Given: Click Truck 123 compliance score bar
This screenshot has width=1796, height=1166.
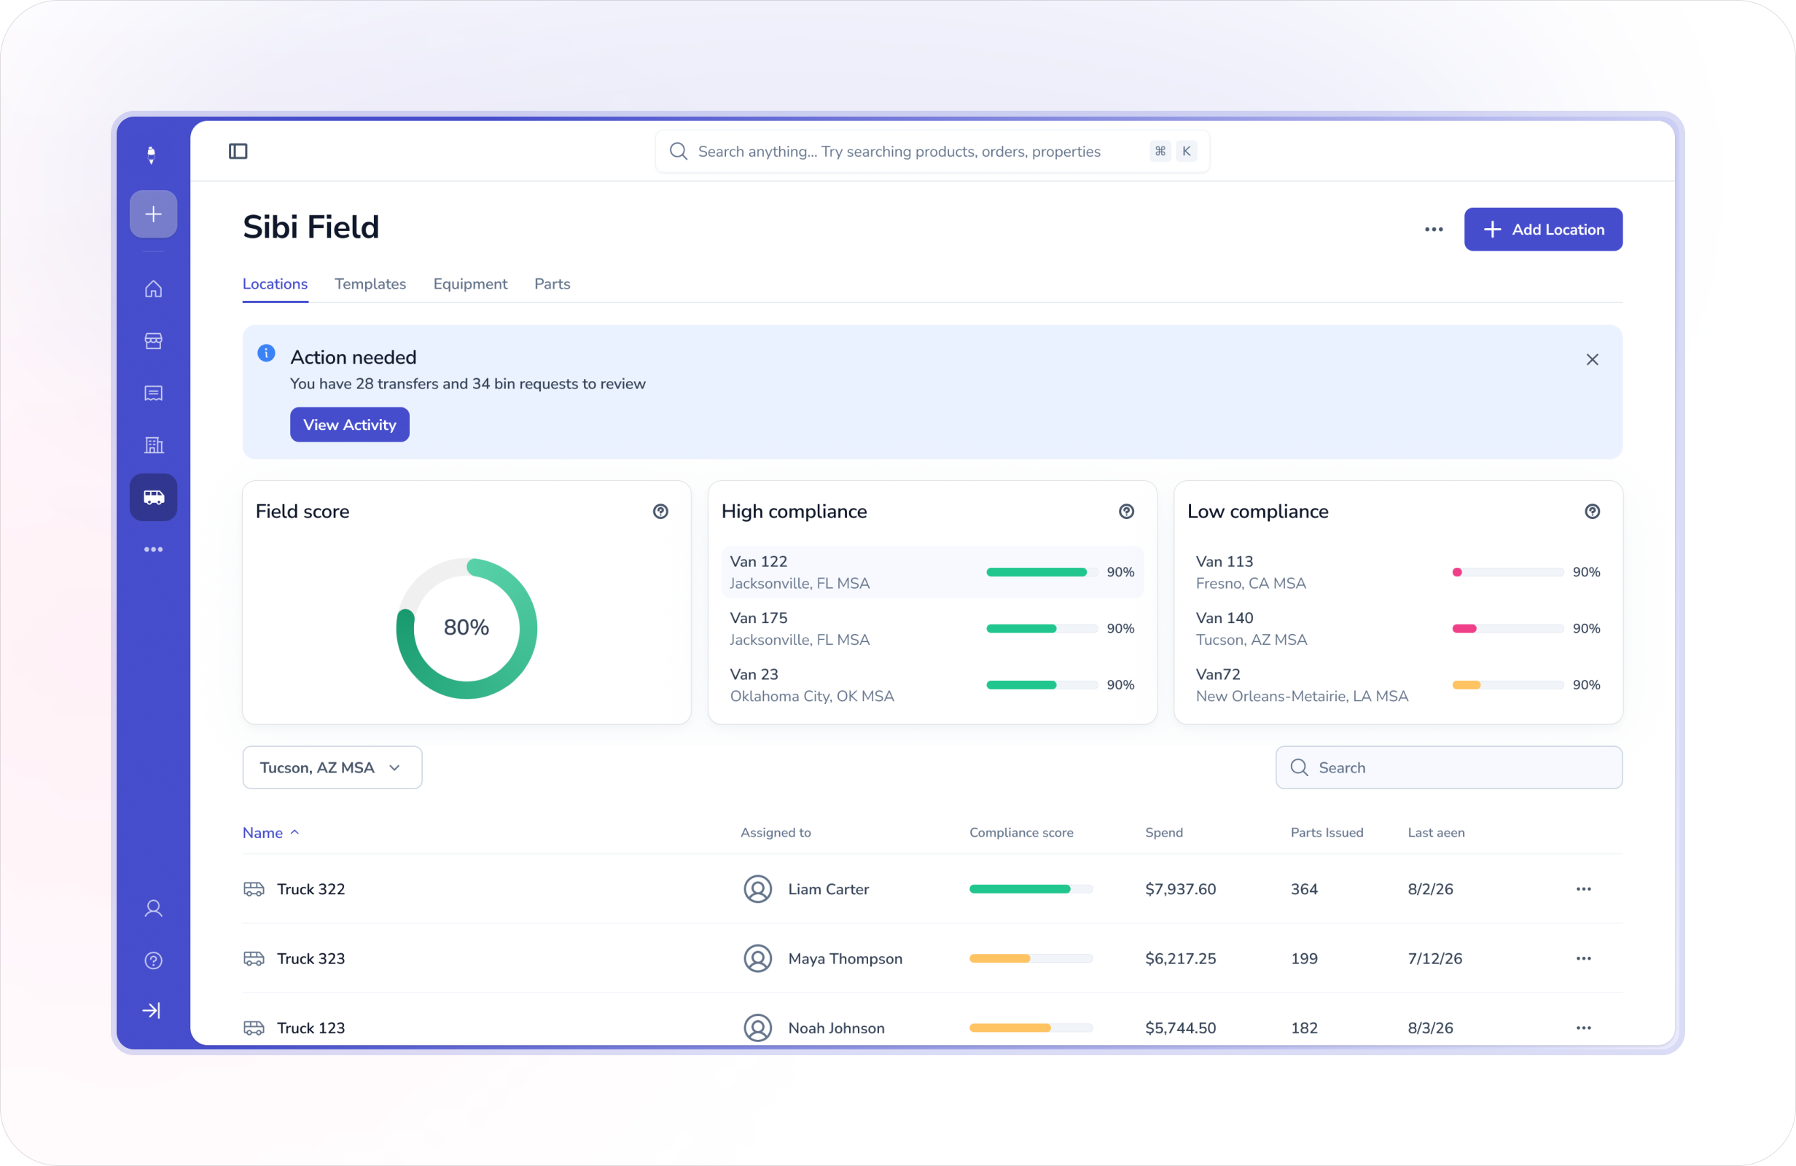Looking at the screenshot, I should tap(1031, 1028).
